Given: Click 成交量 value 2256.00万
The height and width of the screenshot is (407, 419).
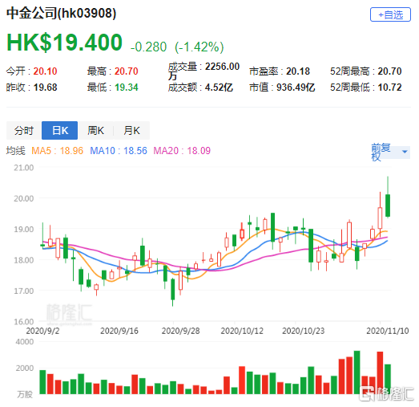Looking at the screenshot, I should 203,71.
